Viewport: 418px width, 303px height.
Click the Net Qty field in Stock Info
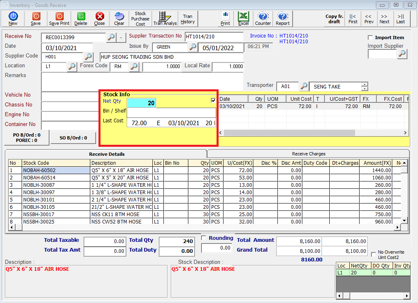[141, 103]
